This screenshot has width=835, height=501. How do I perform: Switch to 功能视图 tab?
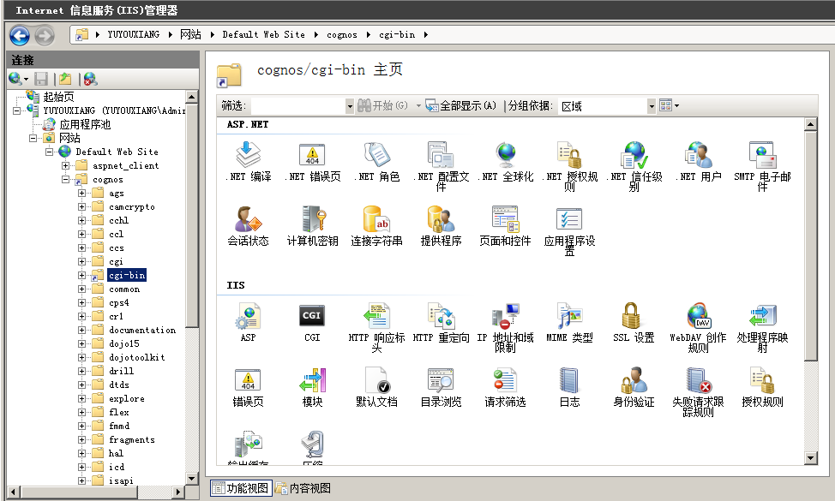241,487
